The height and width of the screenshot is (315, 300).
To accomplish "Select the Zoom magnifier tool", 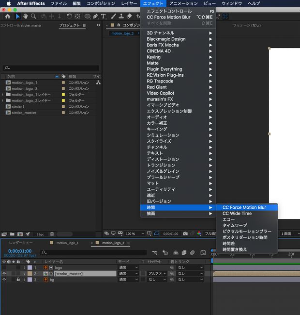I will point(33,17).
